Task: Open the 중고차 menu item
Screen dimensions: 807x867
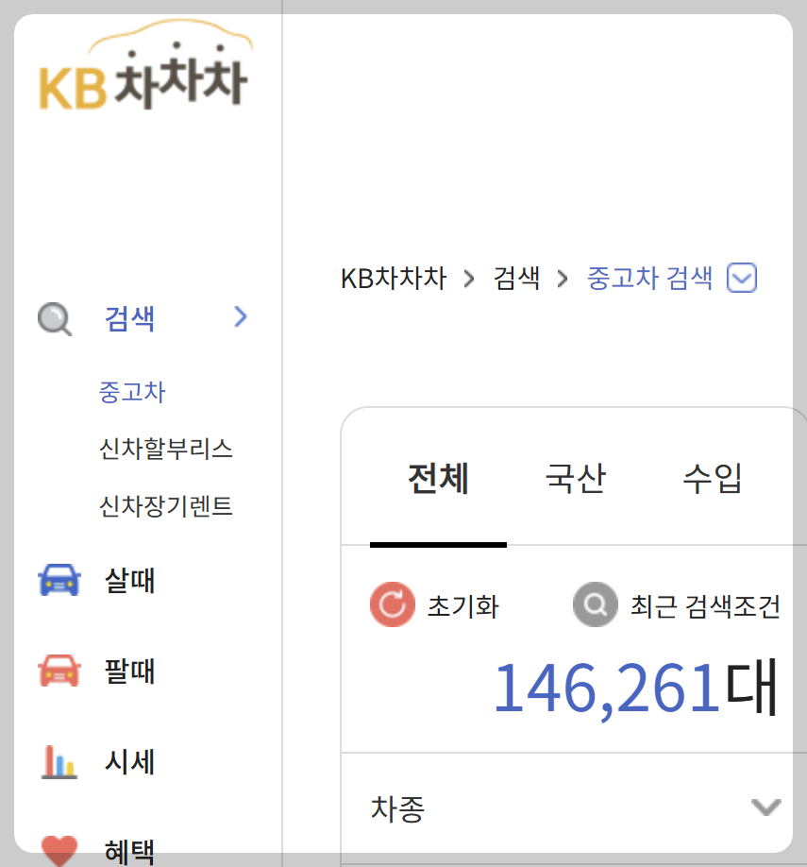Action: (132, 391)
